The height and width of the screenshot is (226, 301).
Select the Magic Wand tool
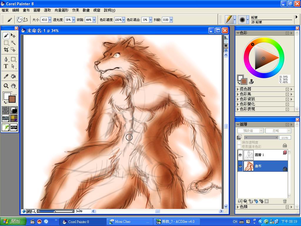pyautogui.click(x=13, y=43)
